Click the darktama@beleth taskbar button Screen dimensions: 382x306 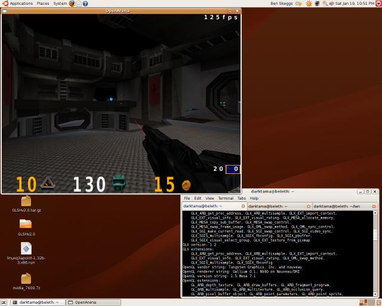coord(37,302)
